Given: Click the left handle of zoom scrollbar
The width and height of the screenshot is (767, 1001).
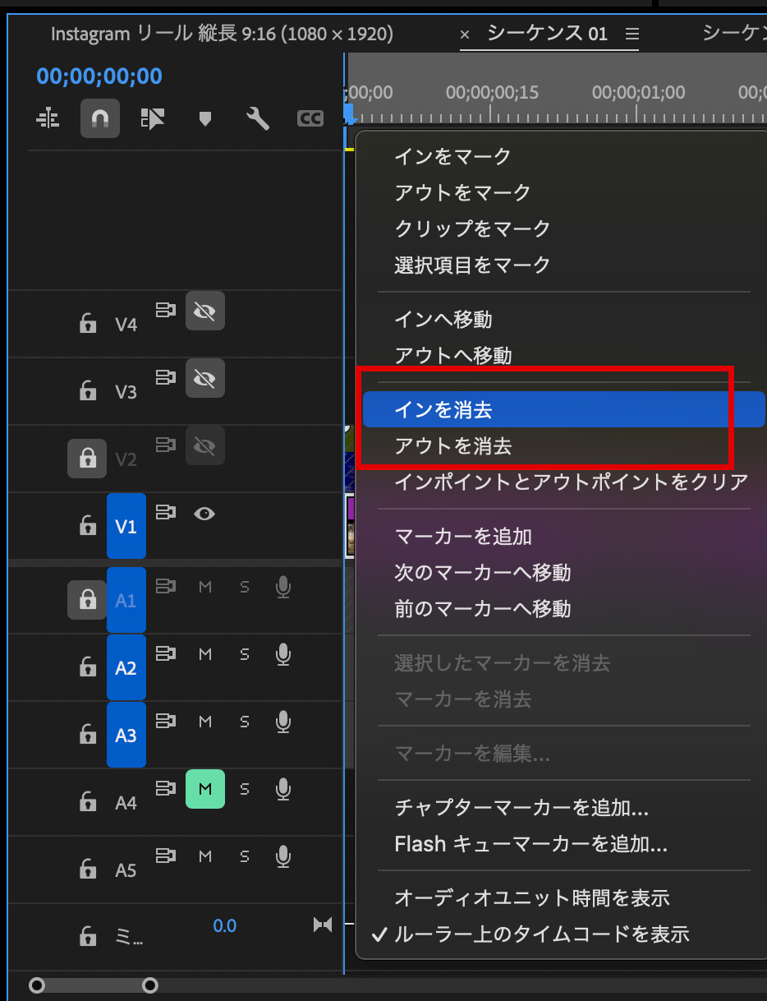Looking at the screenshot, I should point(37,985).
